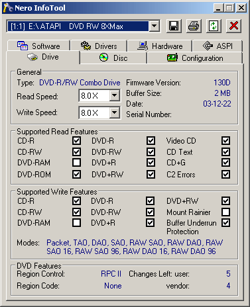Image resolution: width=250 pixels, height=307 pixels.
Task: Toggle DVD-R checkbox under Supported Read Features
Action: point(151,141)
